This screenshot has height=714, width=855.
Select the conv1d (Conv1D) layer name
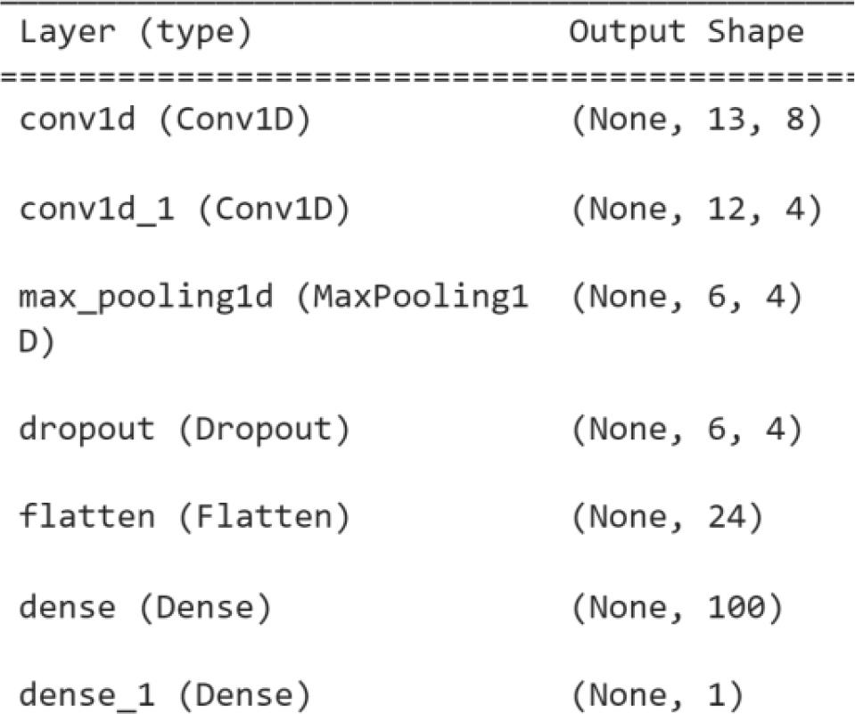165,119
